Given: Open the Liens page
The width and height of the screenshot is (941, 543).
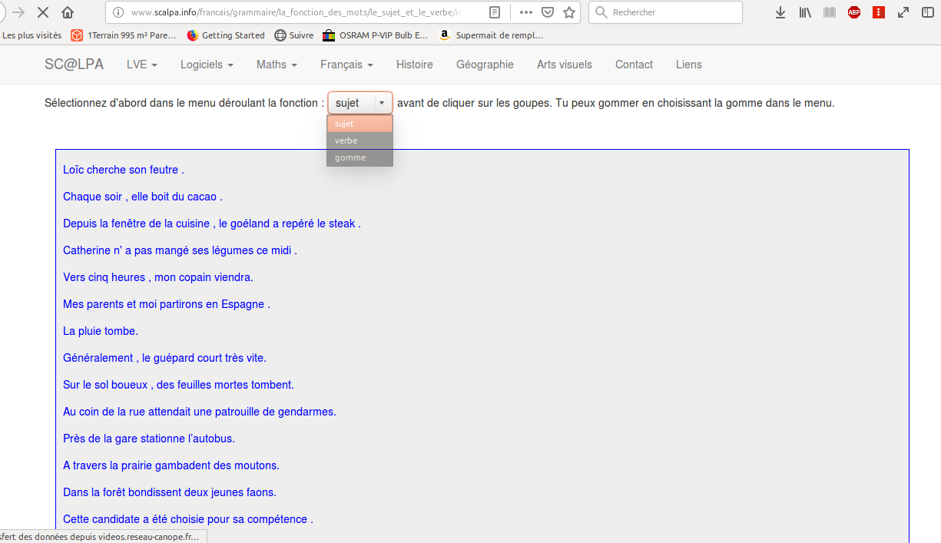Looking at the screenshot, I should (x=689, y=65).
